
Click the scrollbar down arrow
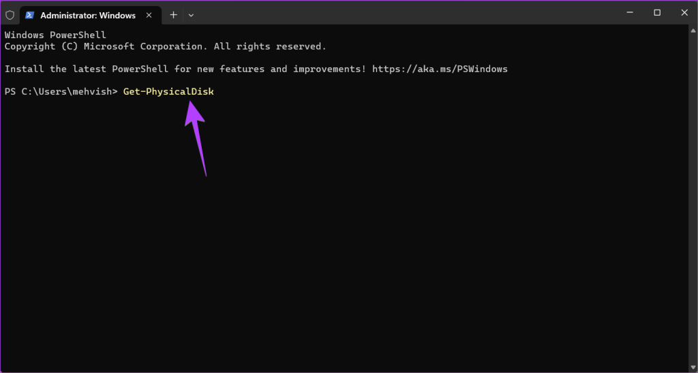click(x=693, y=368)
